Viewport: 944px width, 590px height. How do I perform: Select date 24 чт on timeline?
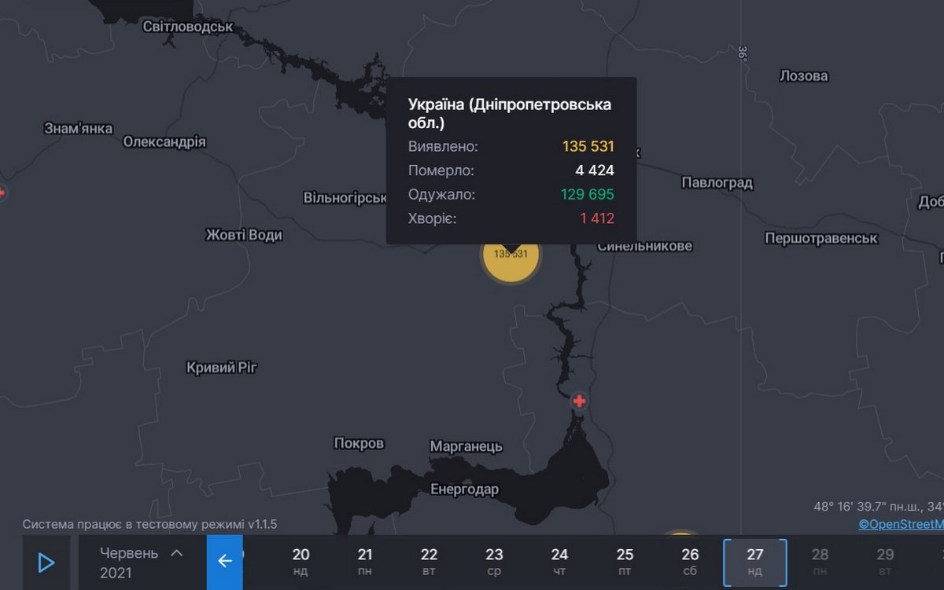[x=559, y=563]
